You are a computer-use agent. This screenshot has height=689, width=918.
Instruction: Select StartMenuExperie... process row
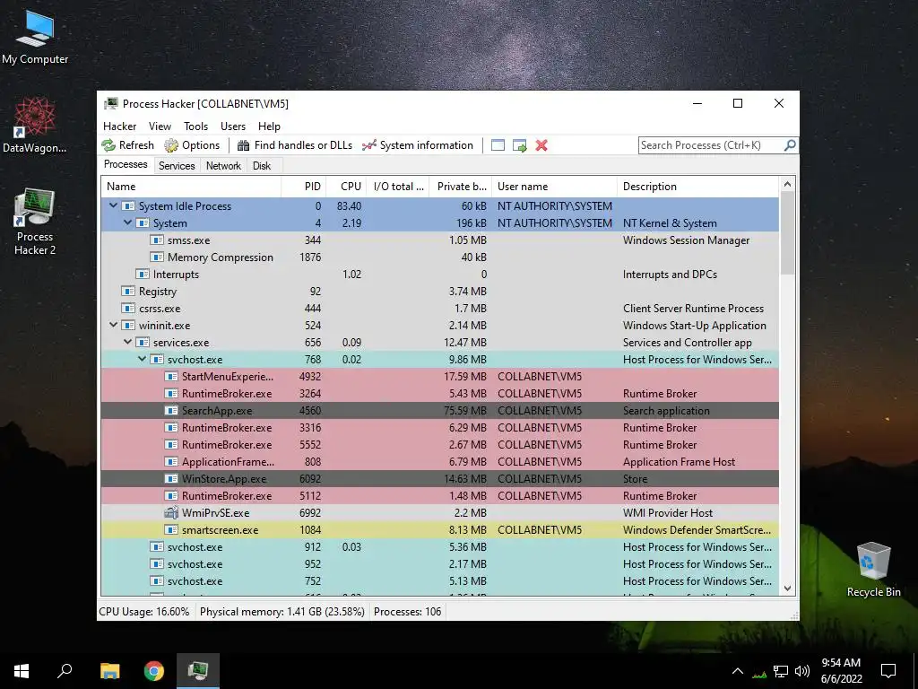click(x=439, y=376)
